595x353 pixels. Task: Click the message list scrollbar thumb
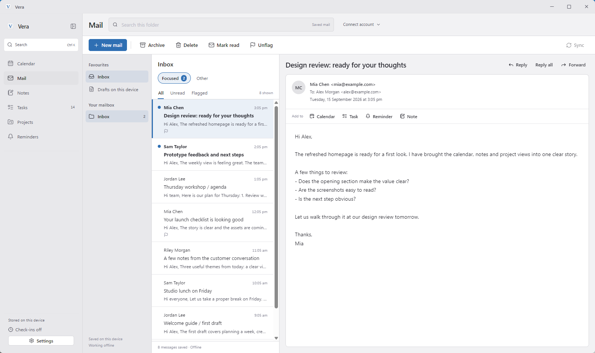tap(276, 207)
